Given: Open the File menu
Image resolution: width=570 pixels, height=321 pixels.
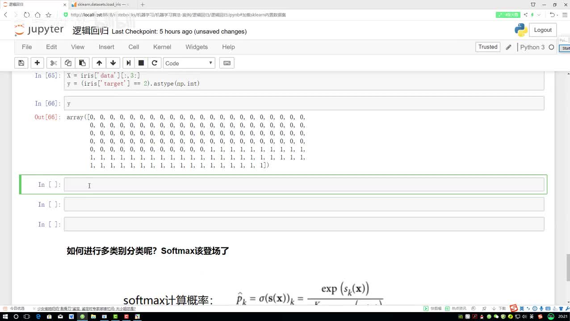Looking at the screenshot, I should click(27, 47).
